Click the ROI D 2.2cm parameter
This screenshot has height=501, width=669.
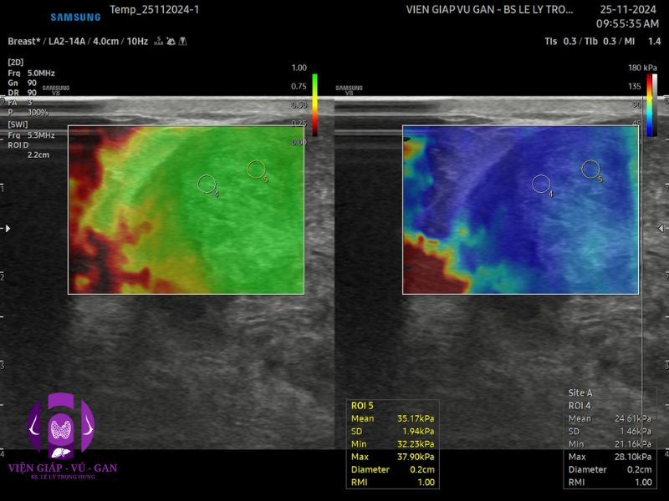(x=28, y=149)
